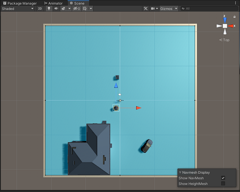The height and width of the screenshot is (192, 240).
Task: Click the Top view label under gizmo
Action: coord(224,40)
